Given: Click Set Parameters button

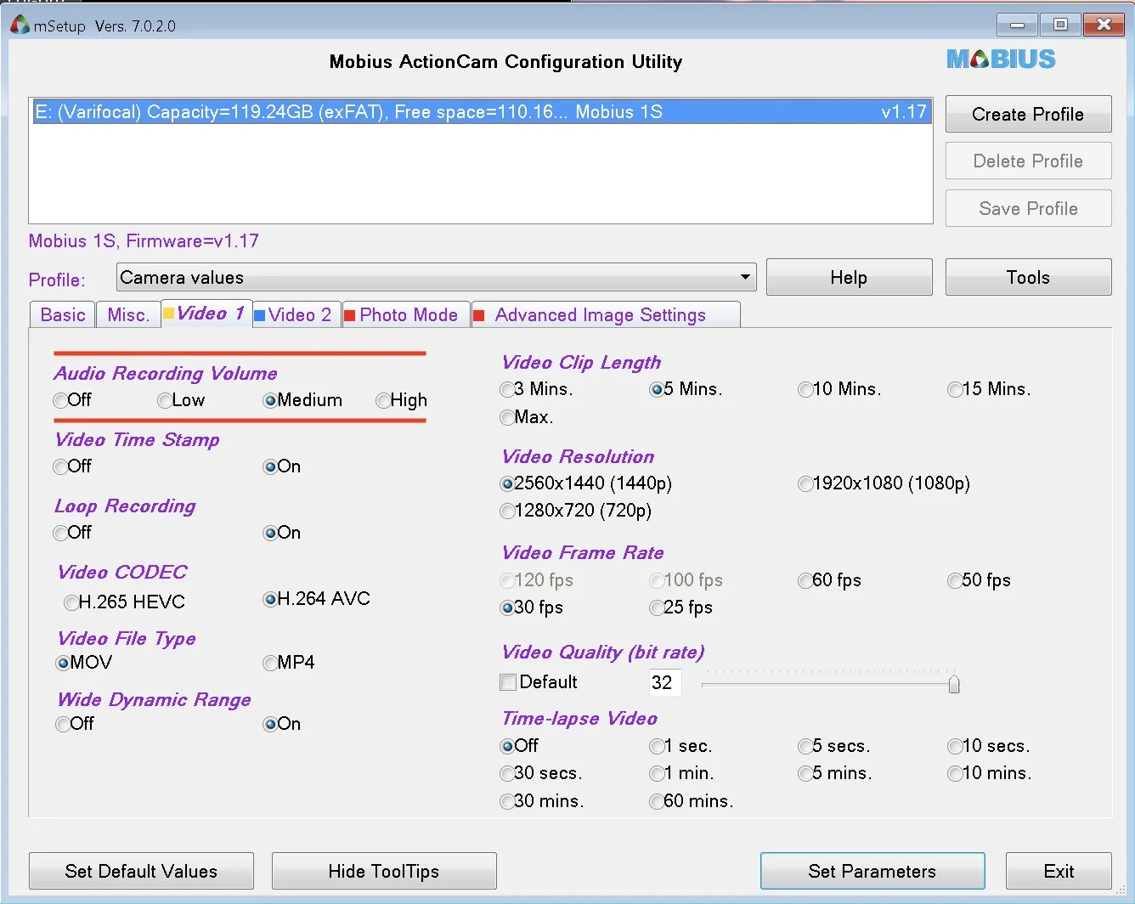Looking at the screenshot, I should tap(872, 871).
